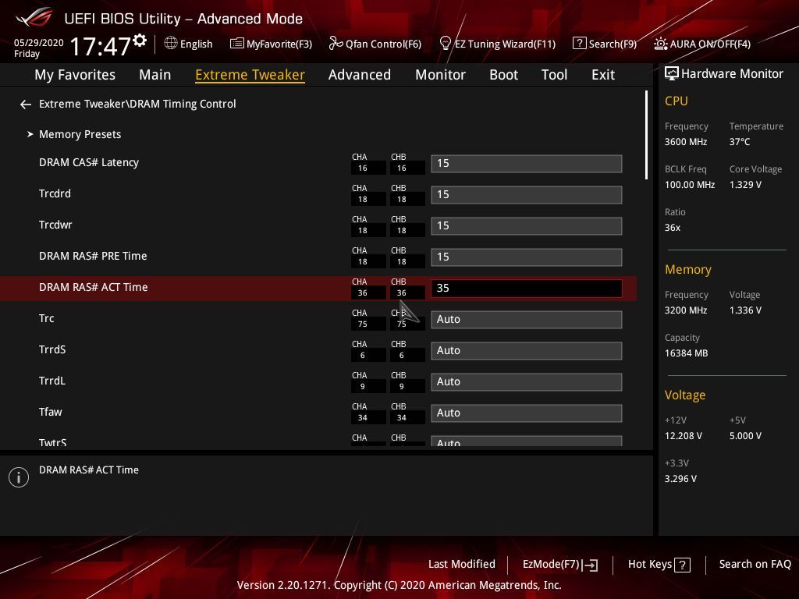The height and width of the screenshot is (599, 799).
Task: Click the Search(F9) question icon
Action: tap(580, 44)
